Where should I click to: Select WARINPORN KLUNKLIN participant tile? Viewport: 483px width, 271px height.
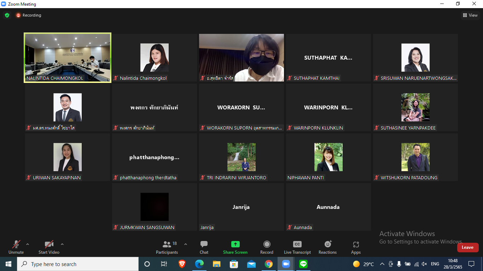(328, 107)
